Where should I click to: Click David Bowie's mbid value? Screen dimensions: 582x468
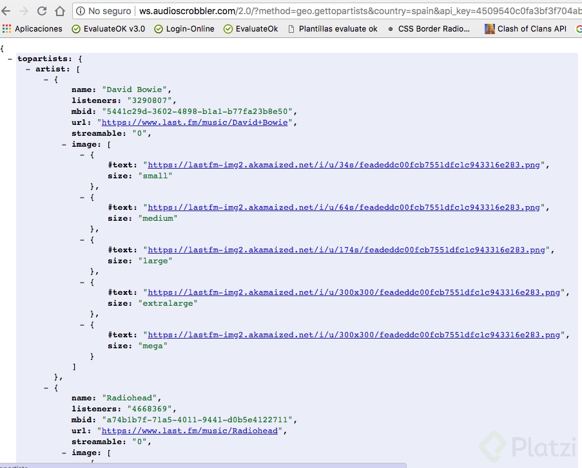coord(197,111)
